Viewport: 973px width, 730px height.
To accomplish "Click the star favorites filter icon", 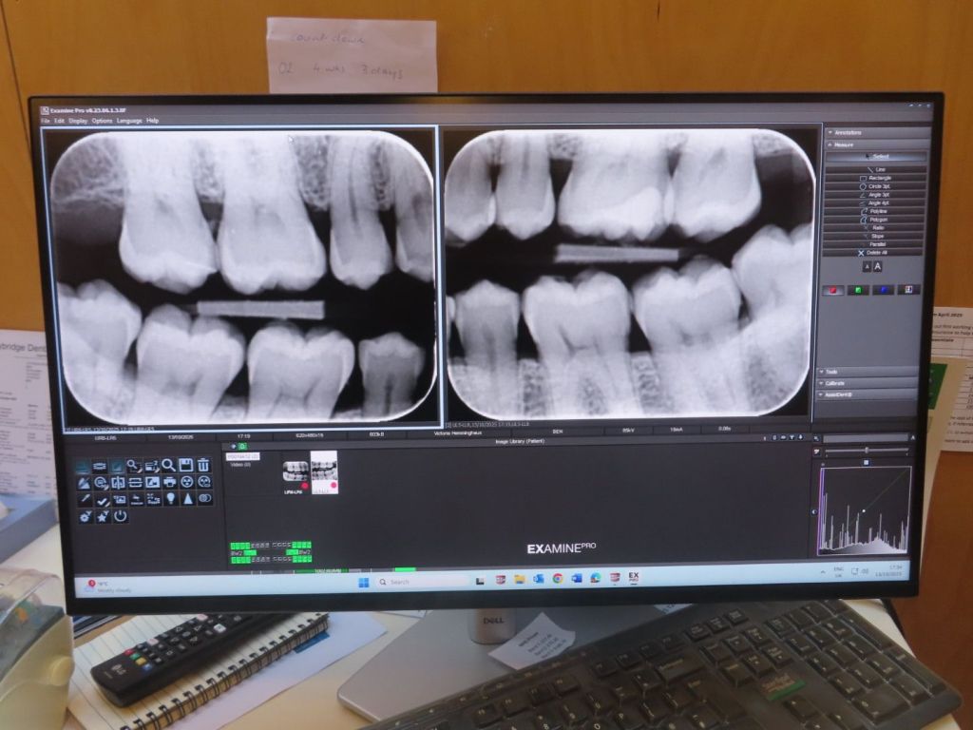I will pyautogui.click(x=103, y=516).
